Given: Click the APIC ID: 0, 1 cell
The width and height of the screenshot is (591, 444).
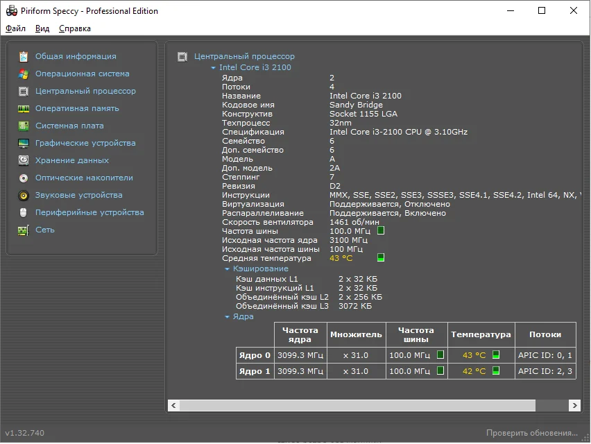Looking at the screenshot, I should pyautogui.click(x=545, y=355).
